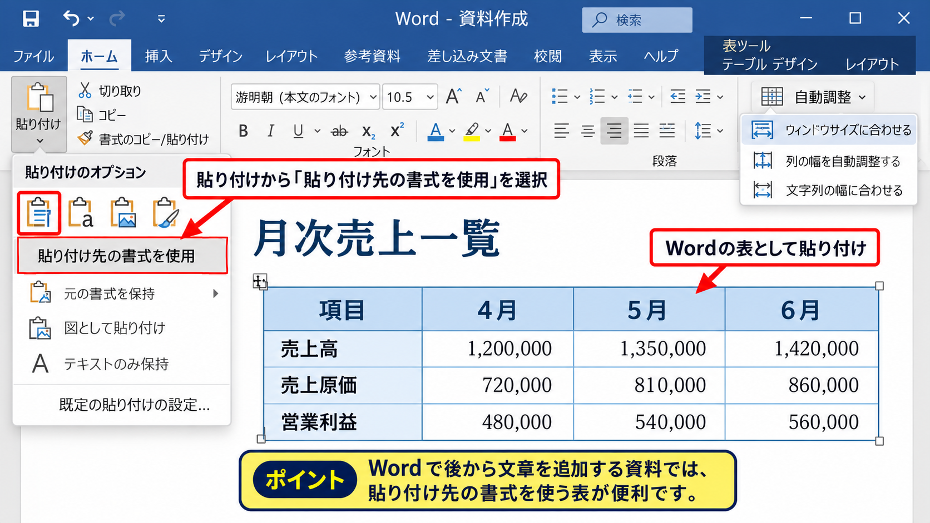This screenshot has width=930, height=523.
Task: Click the Copy (コピー) icon
Action: click(85, 114)
